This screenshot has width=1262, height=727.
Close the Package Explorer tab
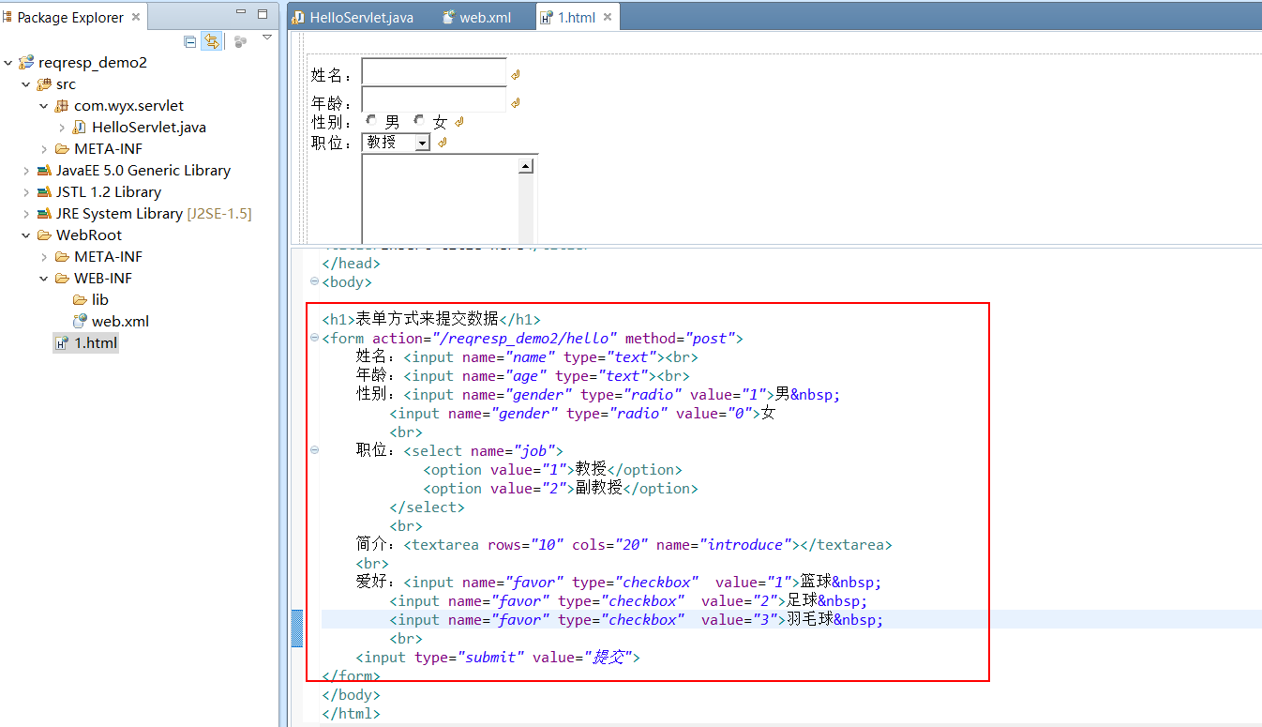135,17
